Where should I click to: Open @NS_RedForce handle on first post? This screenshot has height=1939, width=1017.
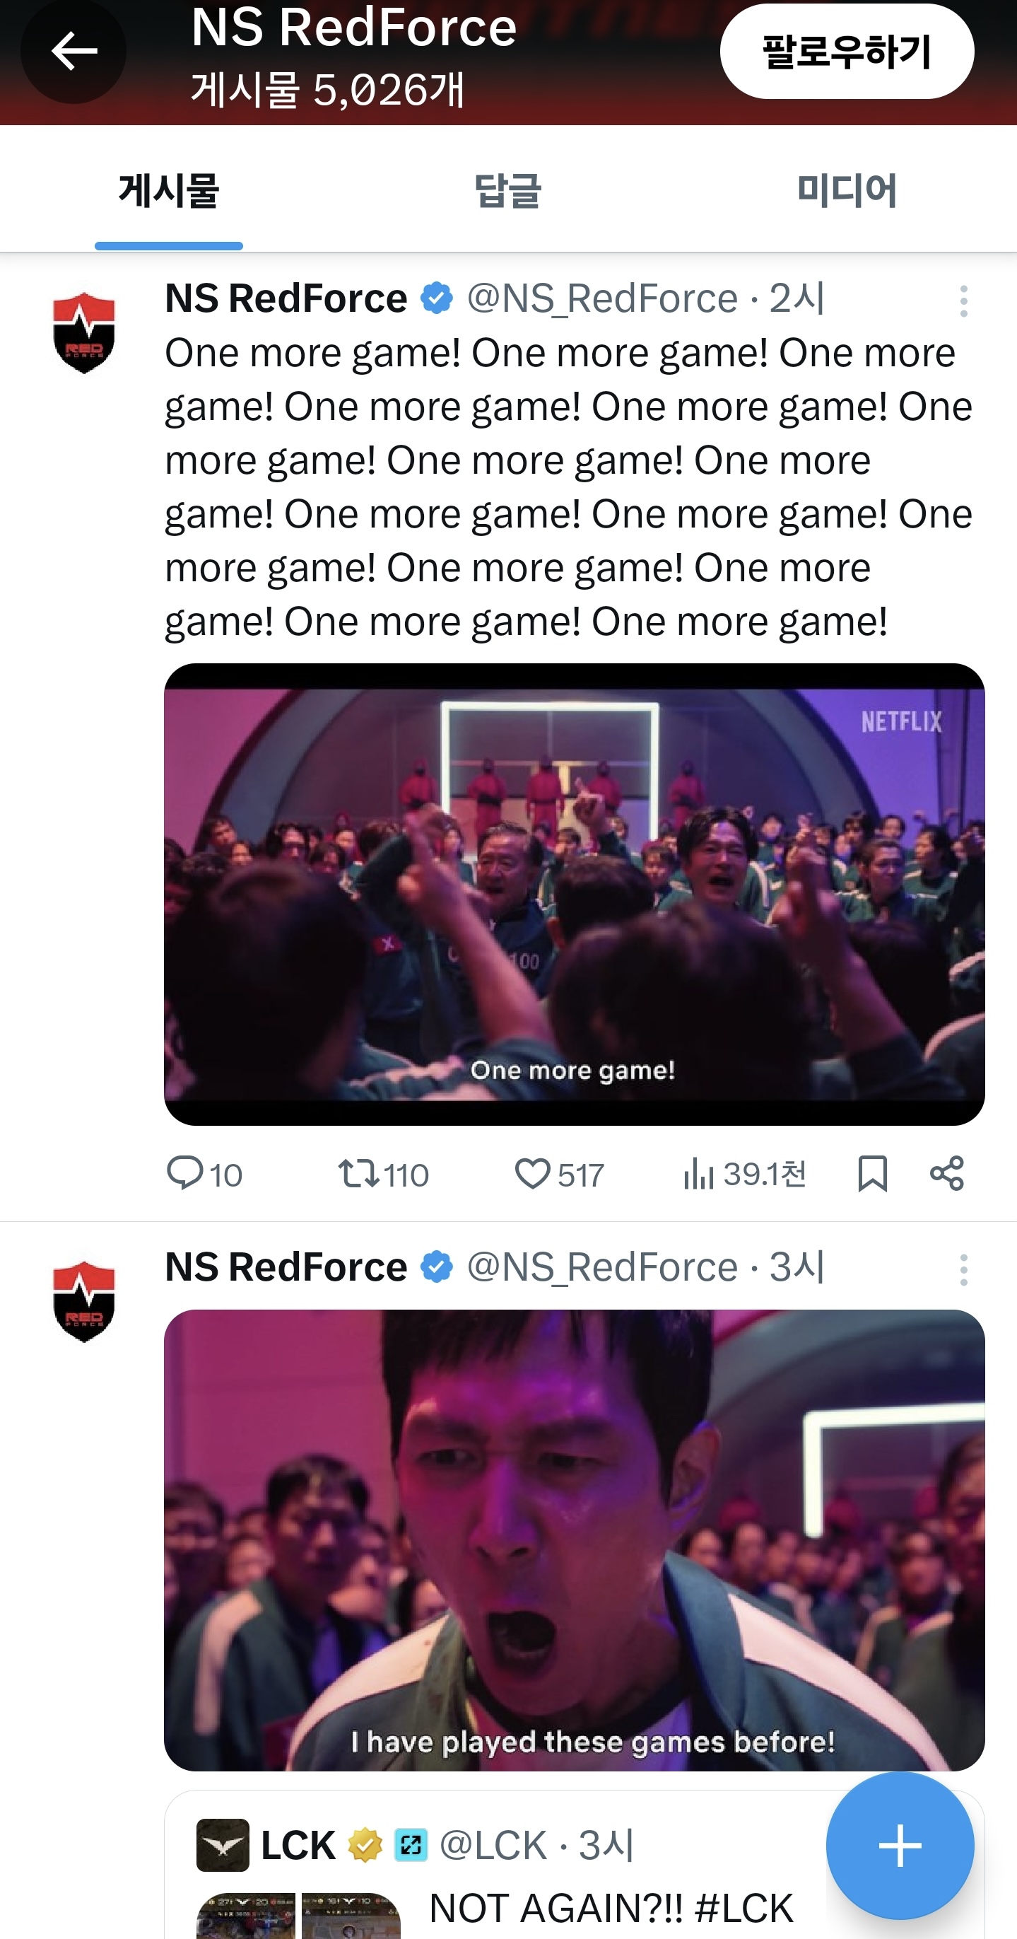(601, 299)
